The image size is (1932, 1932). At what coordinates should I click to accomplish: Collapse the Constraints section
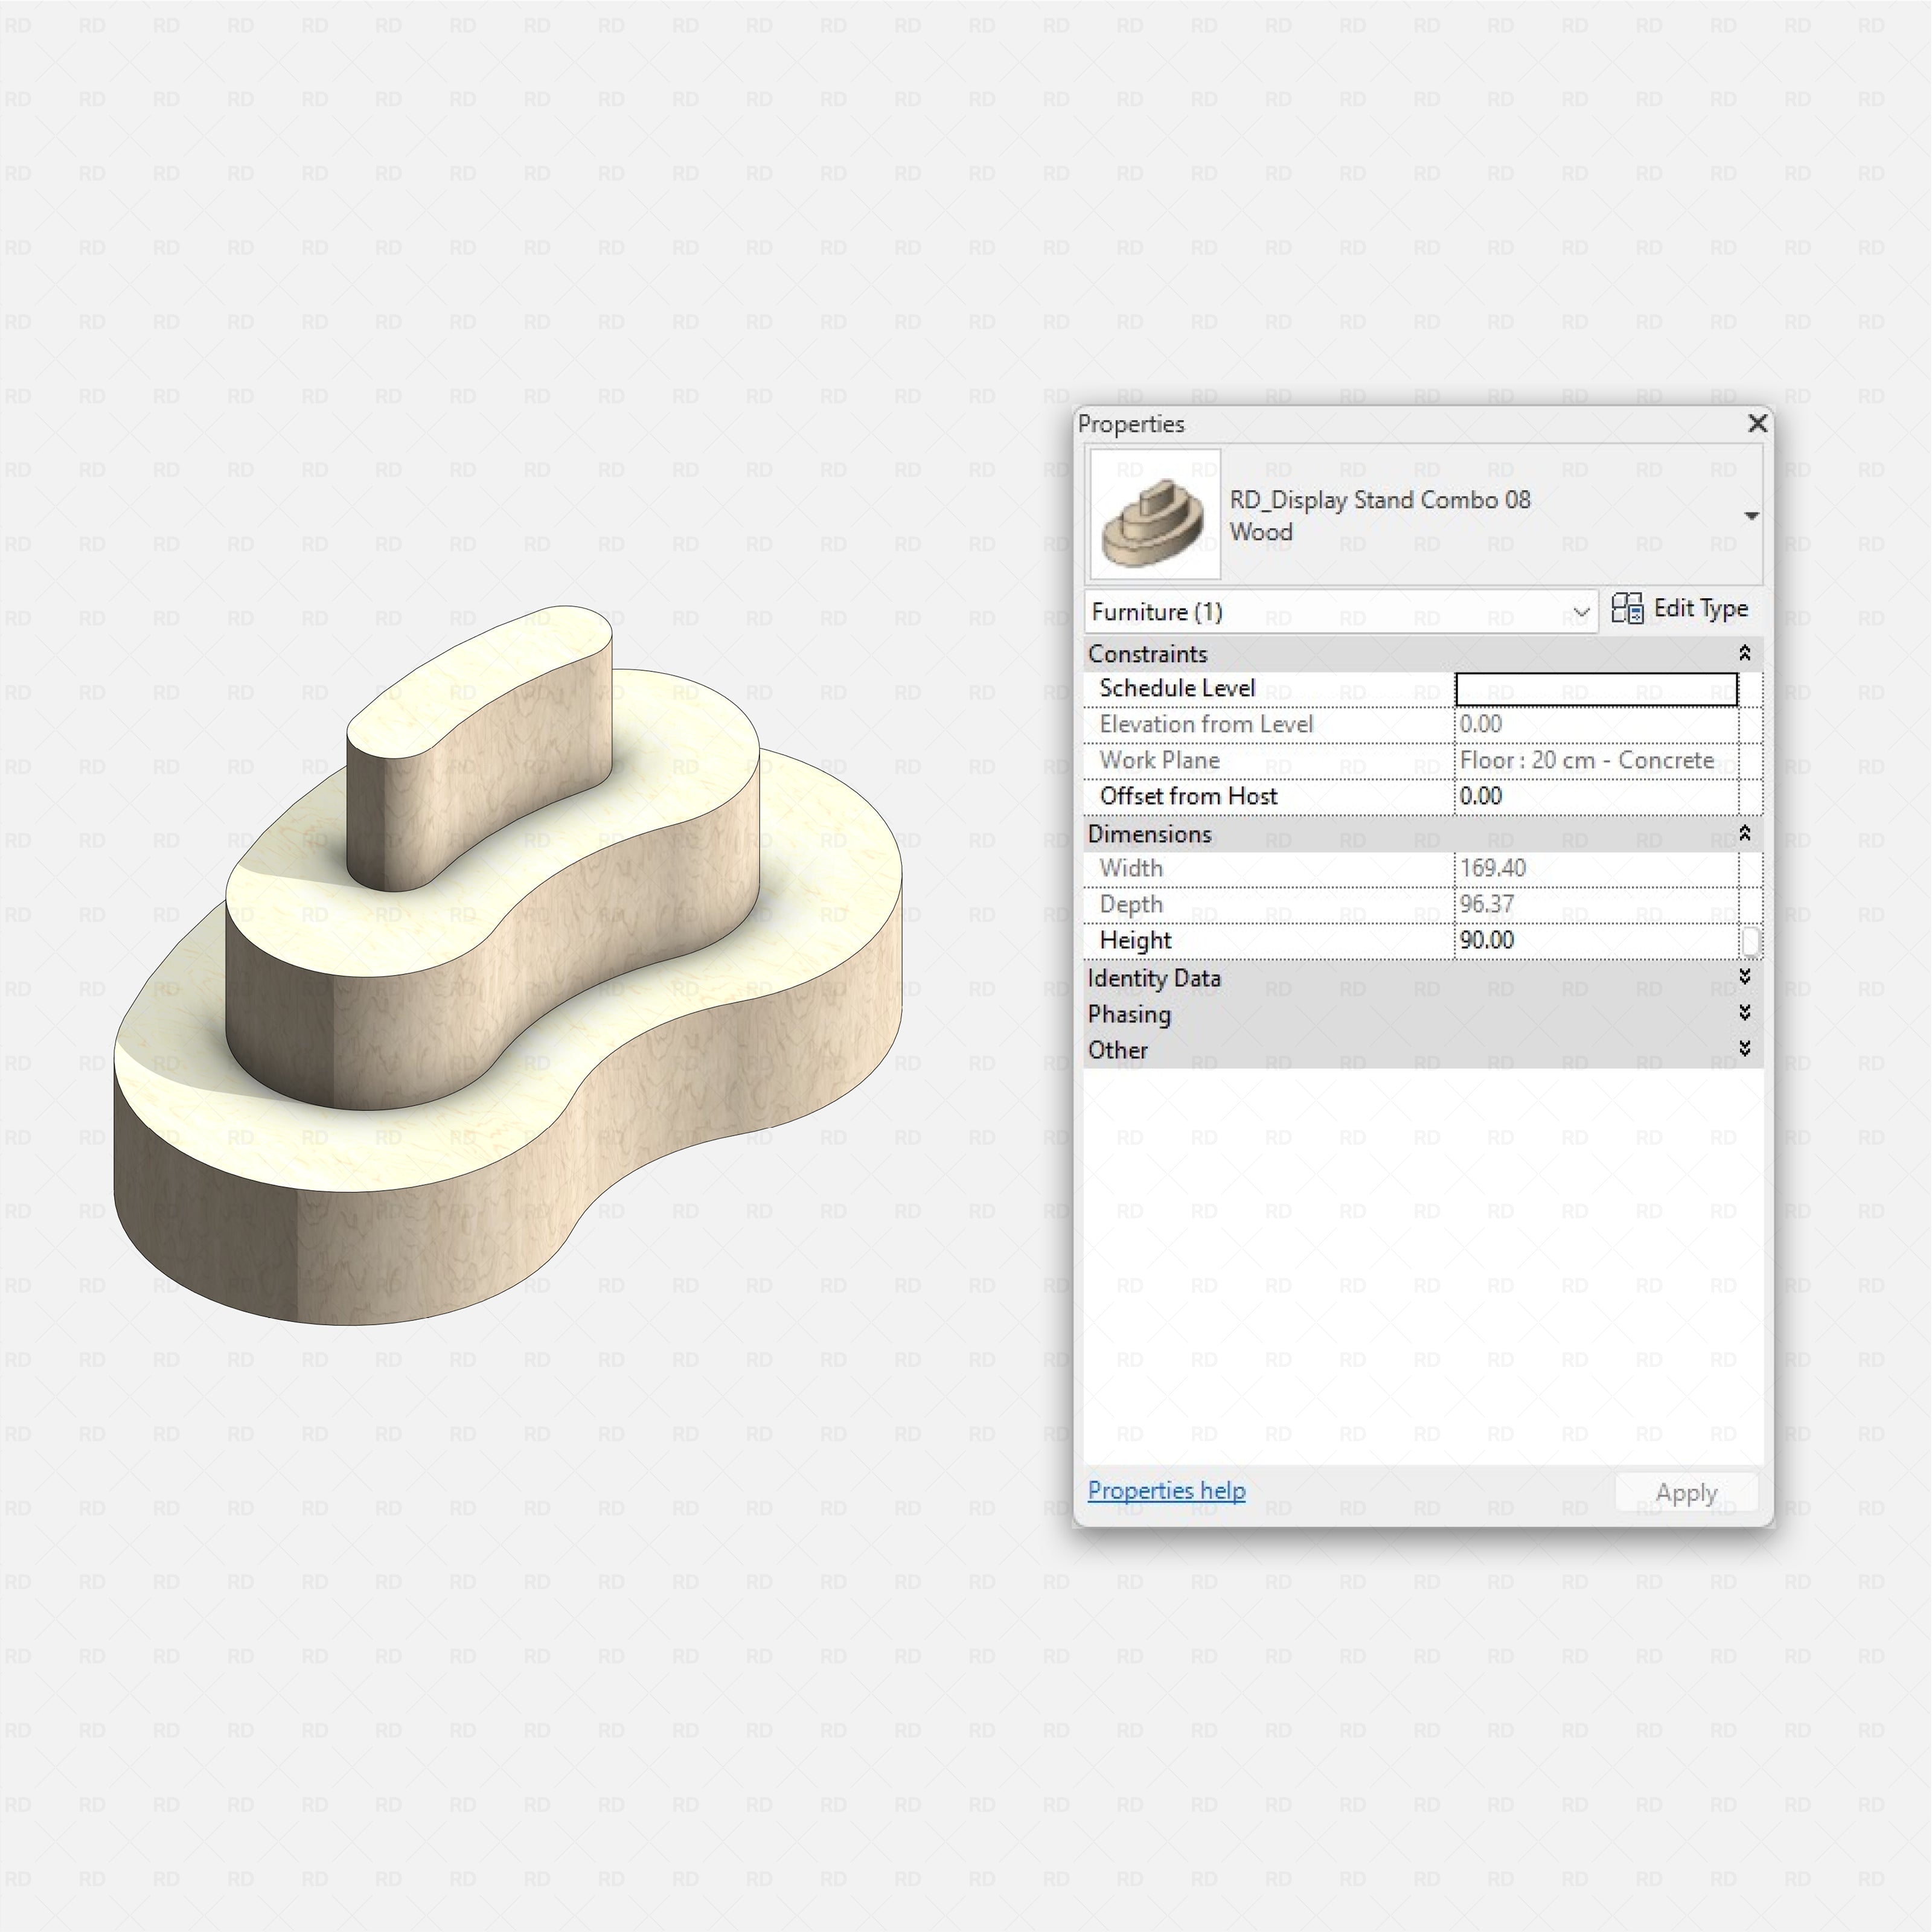[x=1744, y=653]
